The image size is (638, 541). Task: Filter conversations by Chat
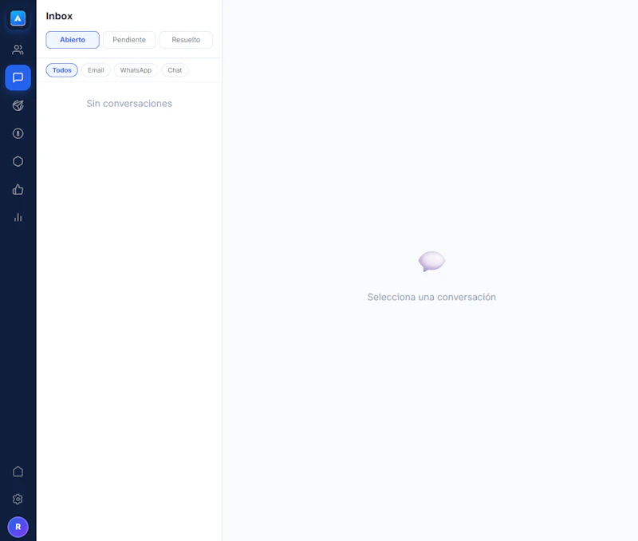tap(175, 70)
